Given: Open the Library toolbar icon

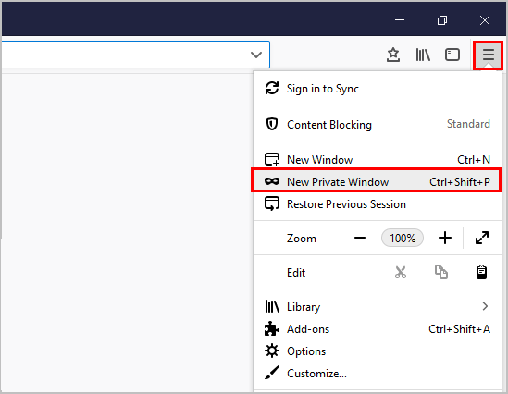Looking at the screenshot, I should [423, 55].
